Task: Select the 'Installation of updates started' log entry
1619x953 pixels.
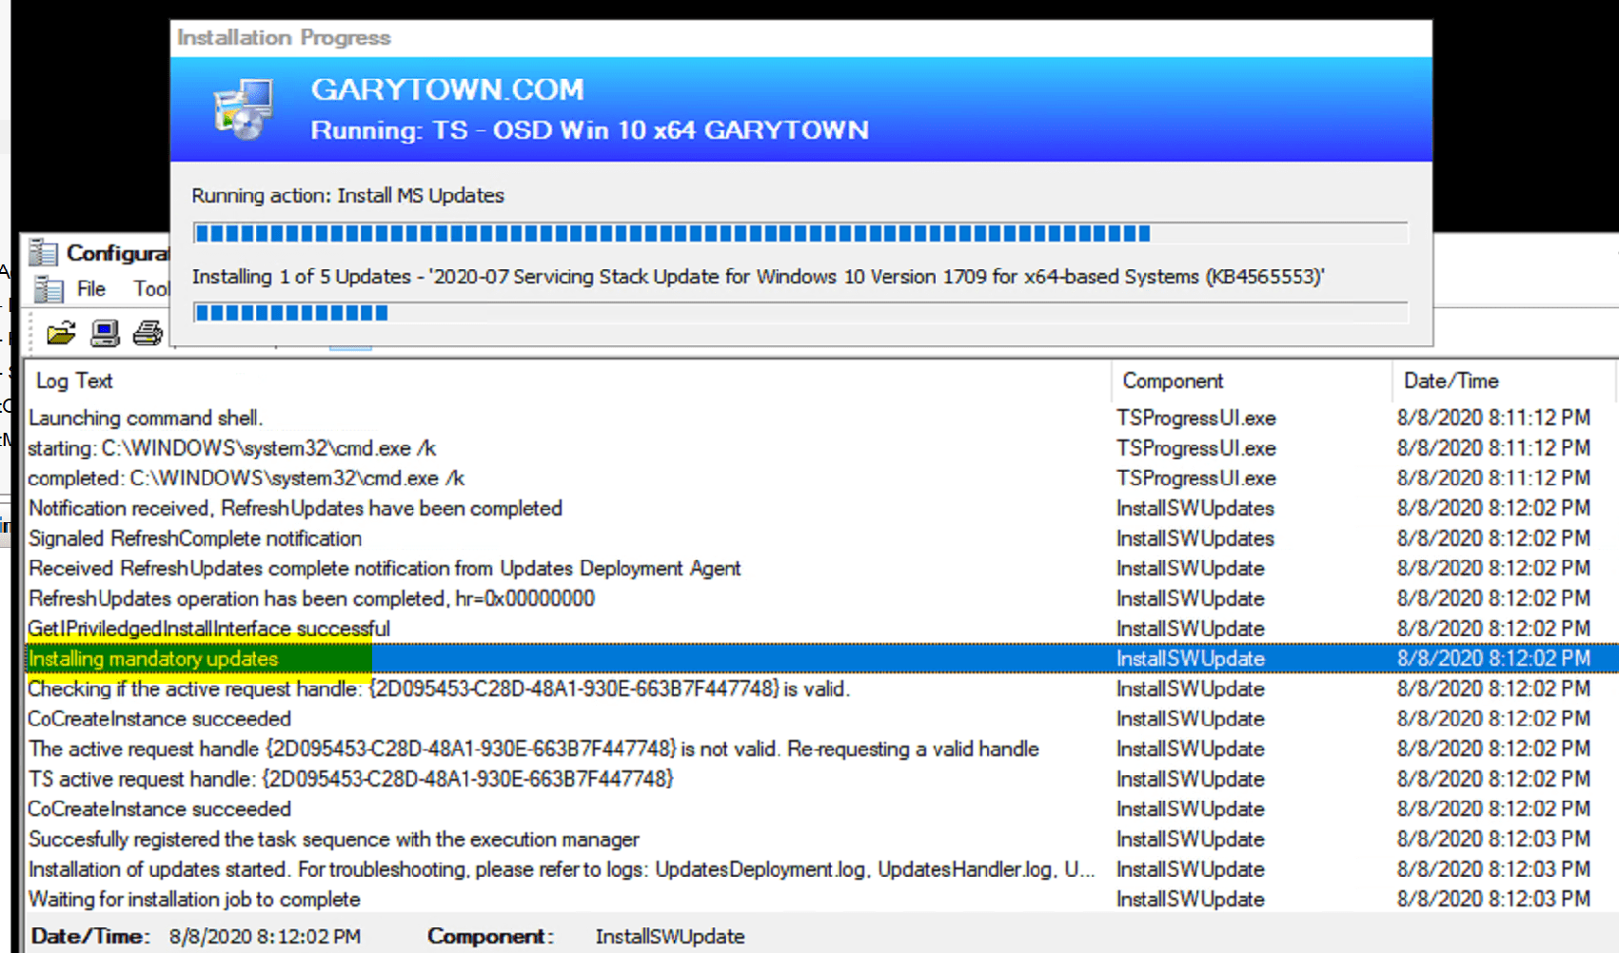Action: pos(381,868)
